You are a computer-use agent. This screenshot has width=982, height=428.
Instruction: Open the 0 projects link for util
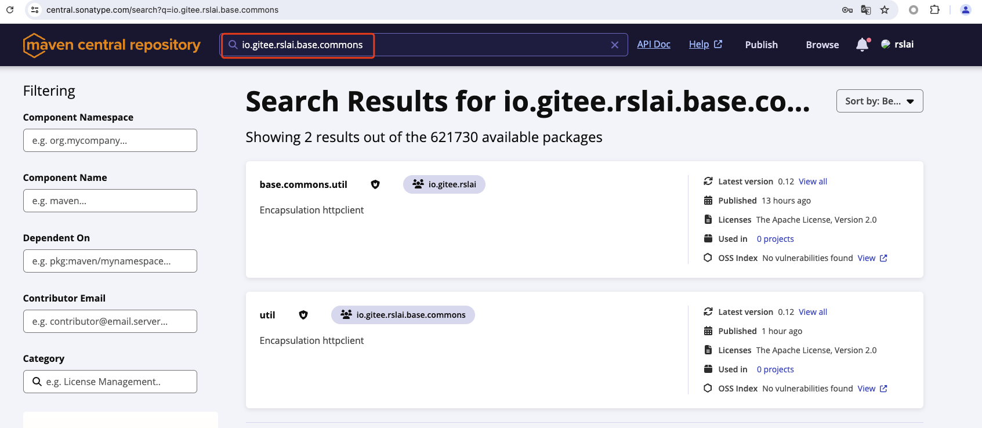click(775, 369)
